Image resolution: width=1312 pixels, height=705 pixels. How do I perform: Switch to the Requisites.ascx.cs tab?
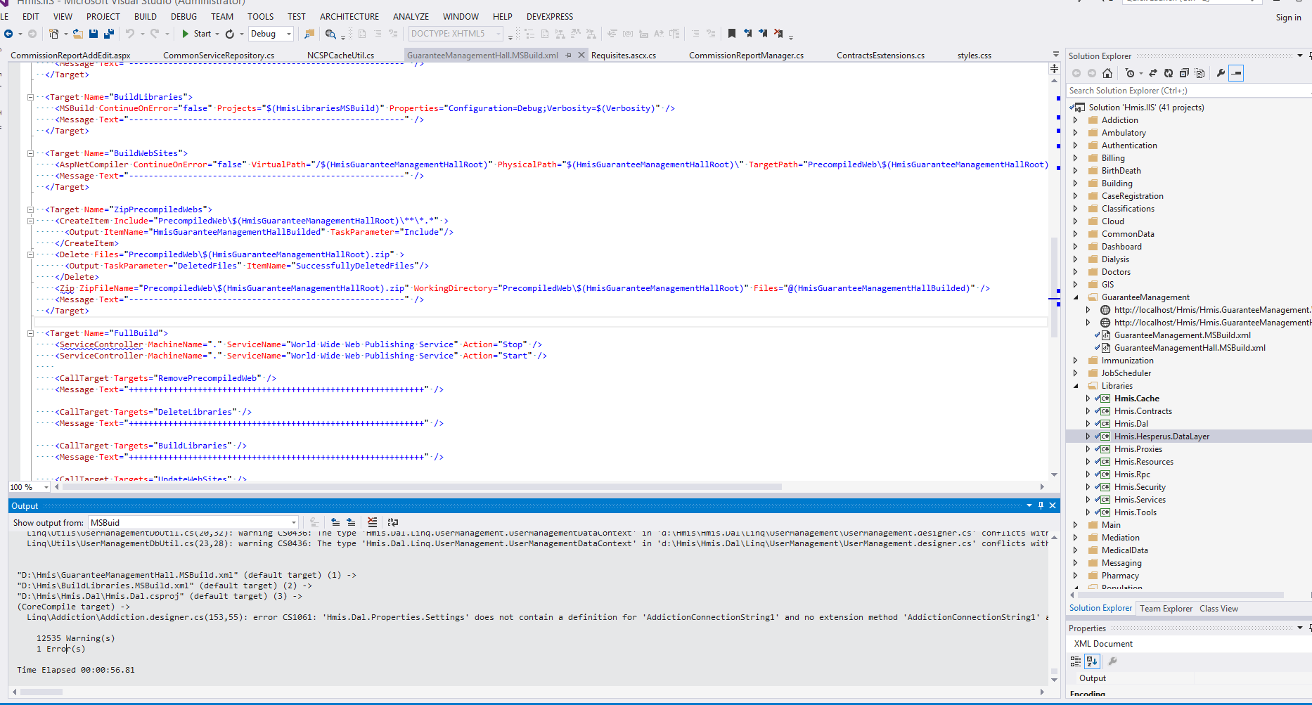pyautogui.click(x=623, y=56)
